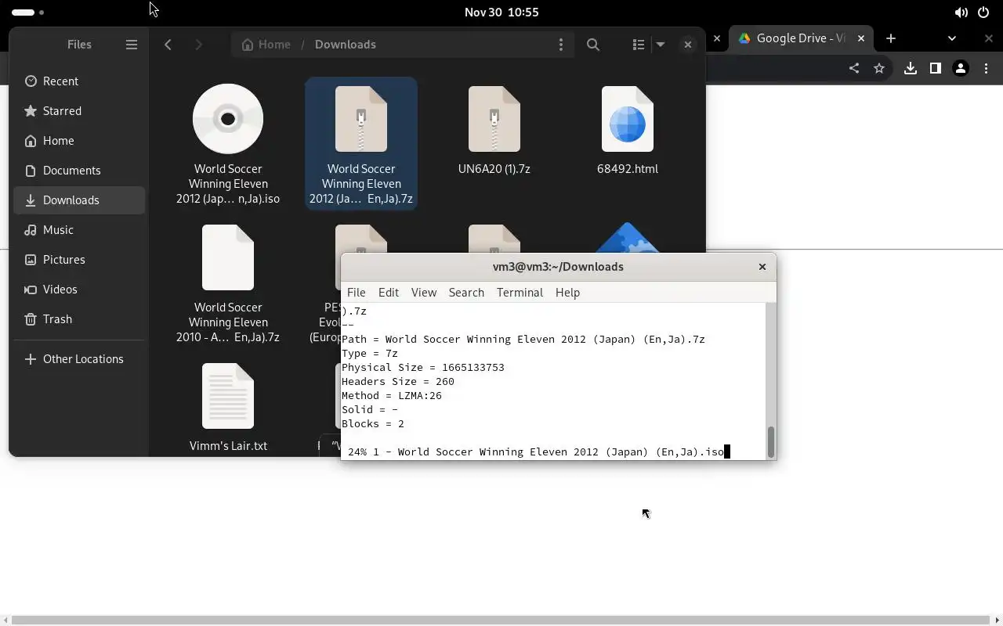Screen dimensions: 1003x626
Task: Open terminal Search menu
Action: click(466, 293)
